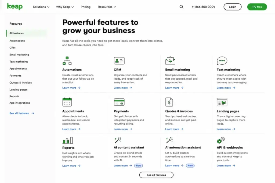This screenshot has width=275, height=183.
Task: Click the API & webhooks gears icon
Action: click(x=221, y=140)
